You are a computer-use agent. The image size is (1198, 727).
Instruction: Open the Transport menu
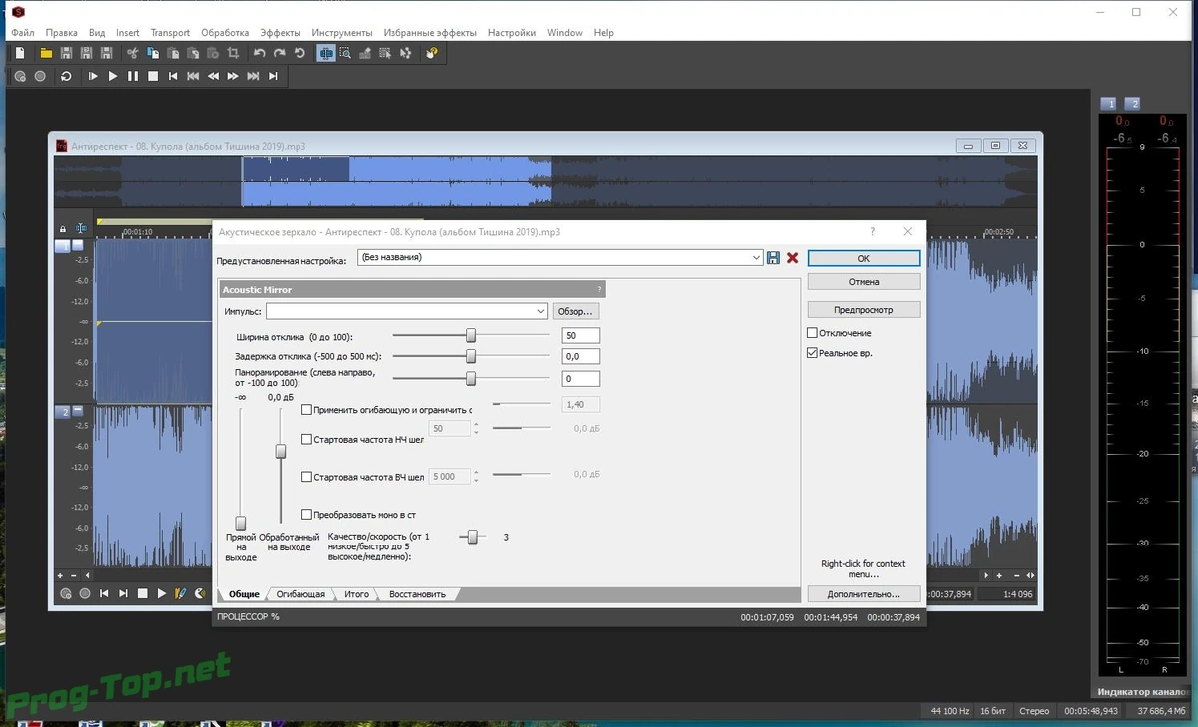coord(170,32)
